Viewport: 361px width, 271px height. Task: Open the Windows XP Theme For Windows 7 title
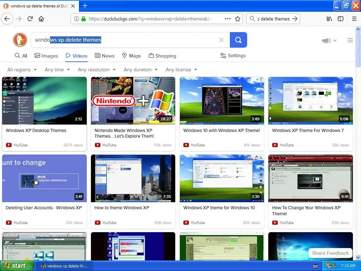(308, 131)
